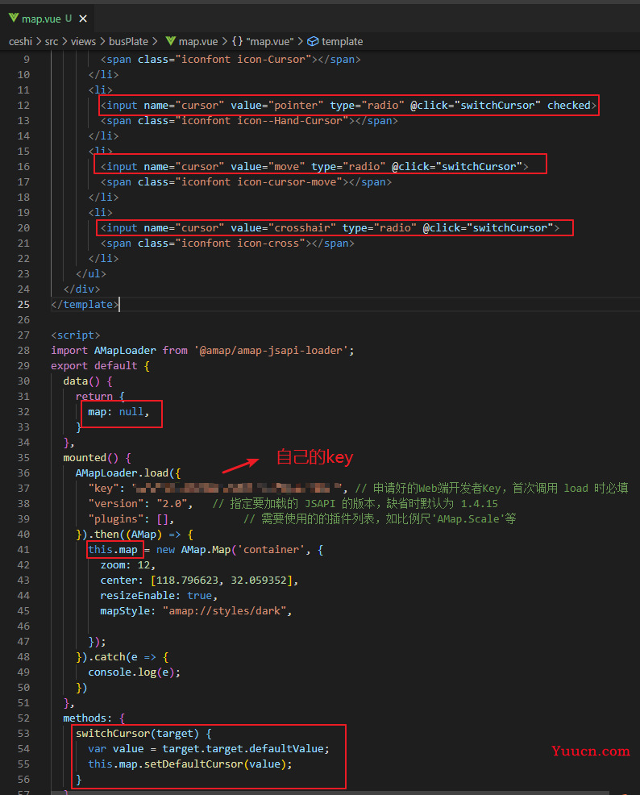Click 'mounted()' on line 35
The width and height of the screenshot is (640, 795).
click(91, 457)
